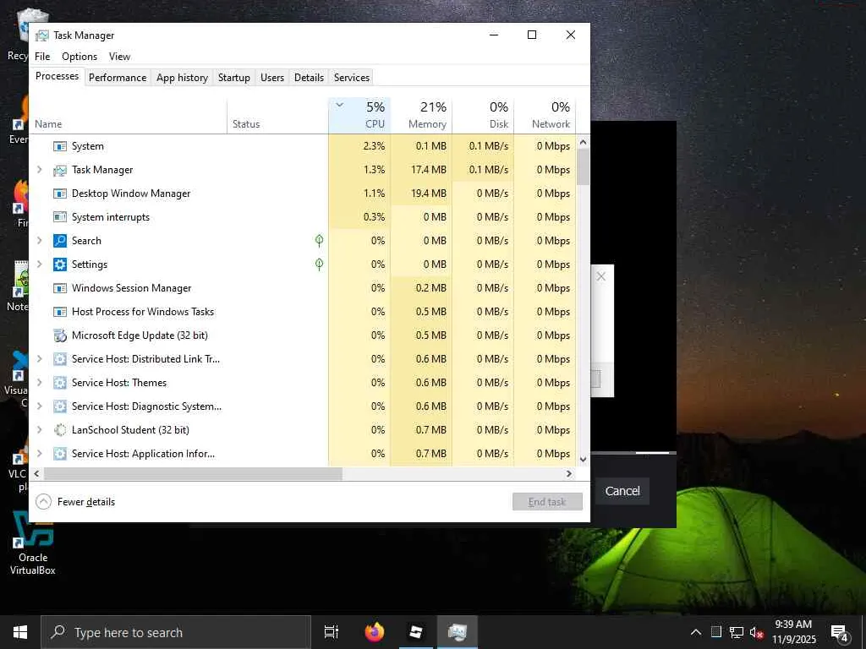Open Task View from the taskbar
Screen dimensions: 866x649
(331, 632)
